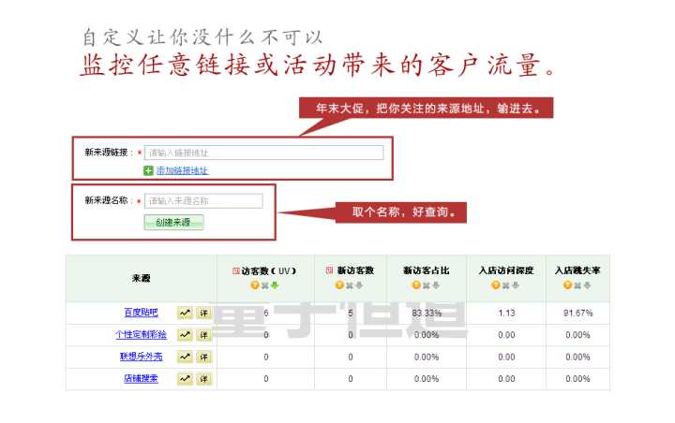
Task: Select the 0.00% bounce rate in 店铺搜索 row
Action: click(x=577, y=379)
